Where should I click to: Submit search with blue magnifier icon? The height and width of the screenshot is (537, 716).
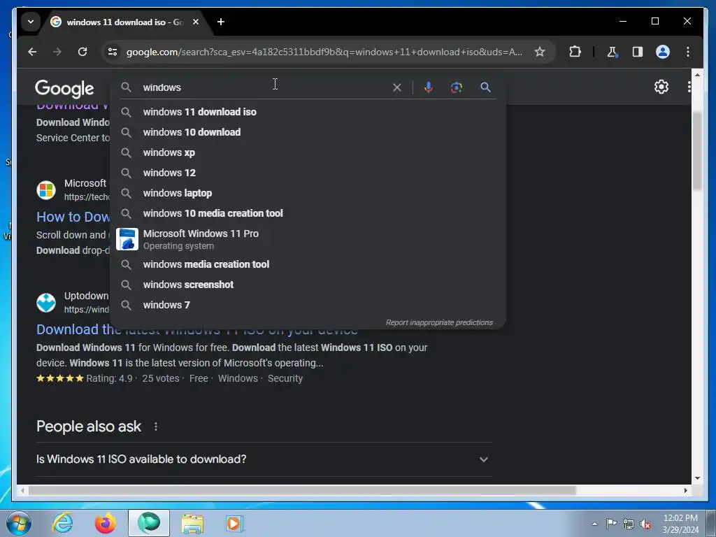coord(485,87)
